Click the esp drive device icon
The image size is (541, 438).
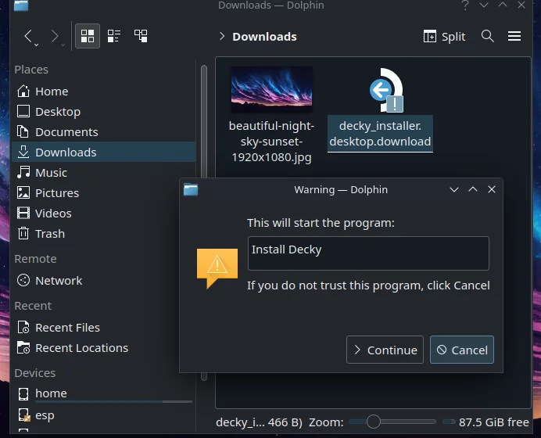[23, 415]
